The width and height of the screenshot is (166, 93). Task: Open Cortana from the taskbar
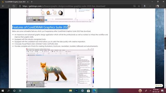click(14, 91)
